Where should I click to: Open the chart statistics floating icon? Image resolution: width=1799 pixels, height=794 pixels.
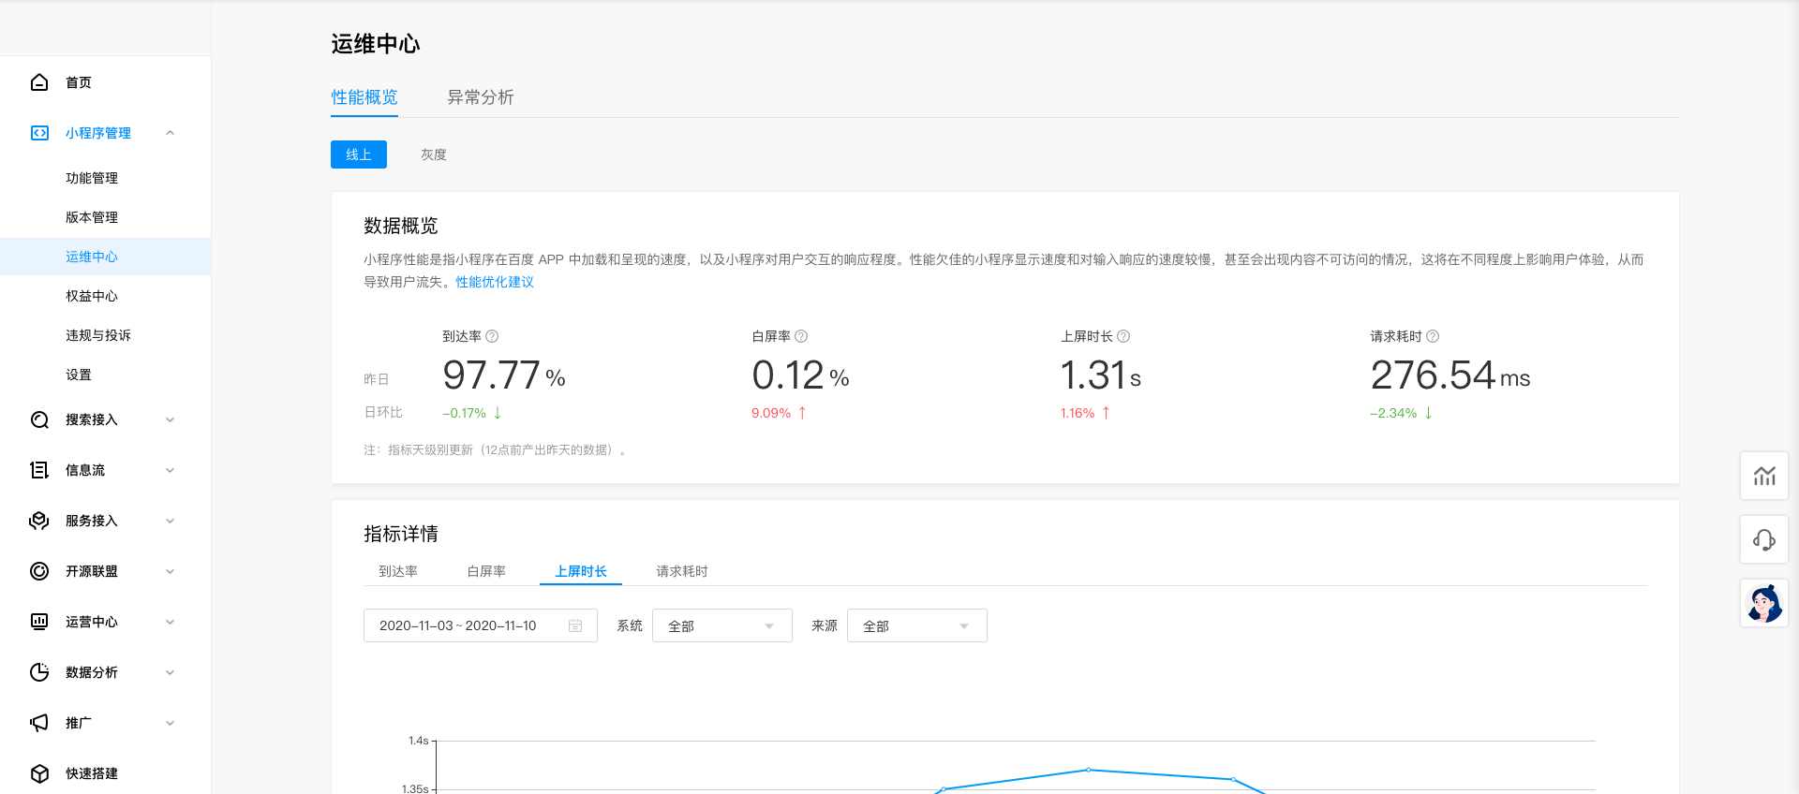click(x=1764, y=476)
